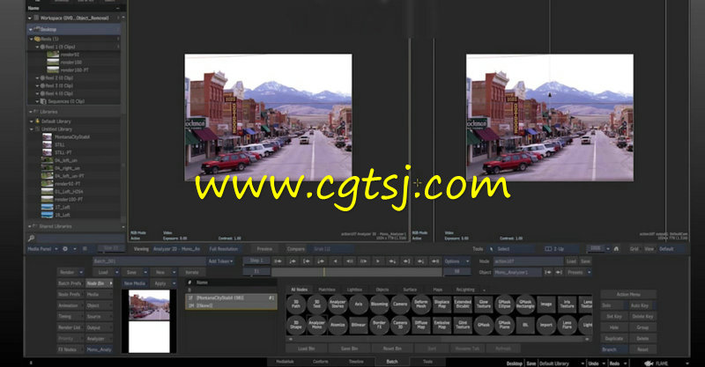Add a 3D Text node
Viewport: 705px width, 367px height.
pyautogui.click(x=317, y=305)
